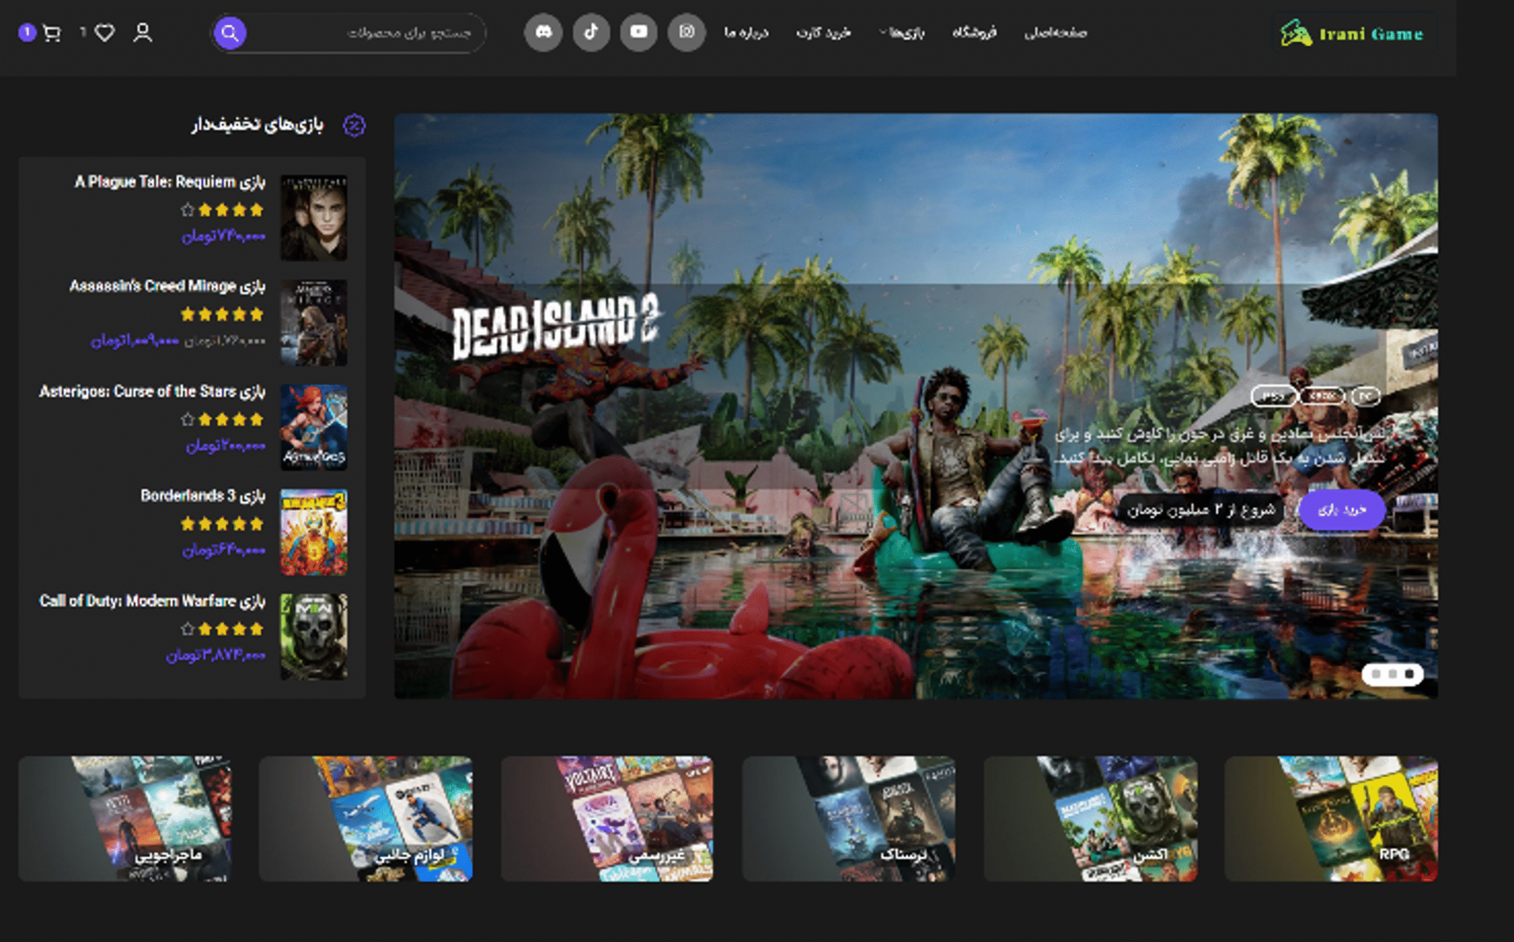This screenshot has width=1514, height=942.
Task: Open the YouTube social link
Action: pos(639,32)
